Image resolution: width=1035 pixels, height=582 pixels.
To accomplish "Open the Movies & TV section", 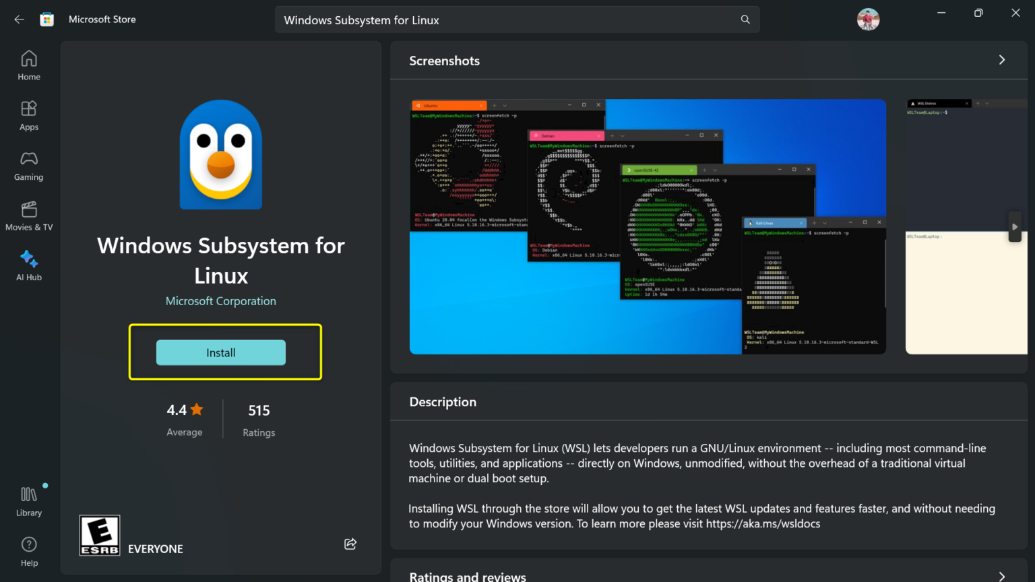I will (28, 216).
